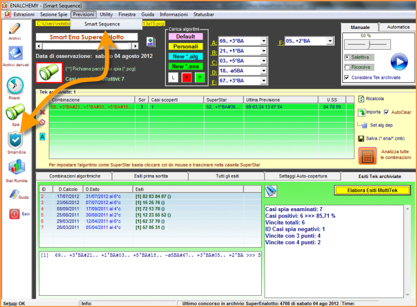
Task: Select the Ricorsiva radio option
Action: pos(347,67)
